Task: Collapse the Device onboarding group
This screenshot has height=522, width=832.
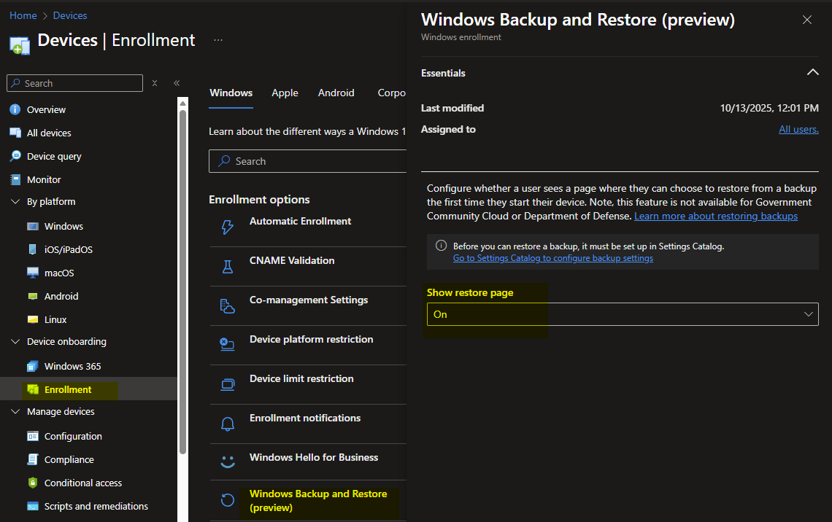Action: pyautogui.click(x=15, y=342)
